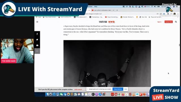
Task: Open the Help menu
Action: pos(96,7)
